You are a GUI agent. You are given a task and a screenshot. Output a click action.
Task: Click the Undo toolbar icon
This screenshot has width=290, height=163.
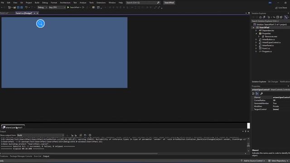pyautogui.click(x=26, y=7)
